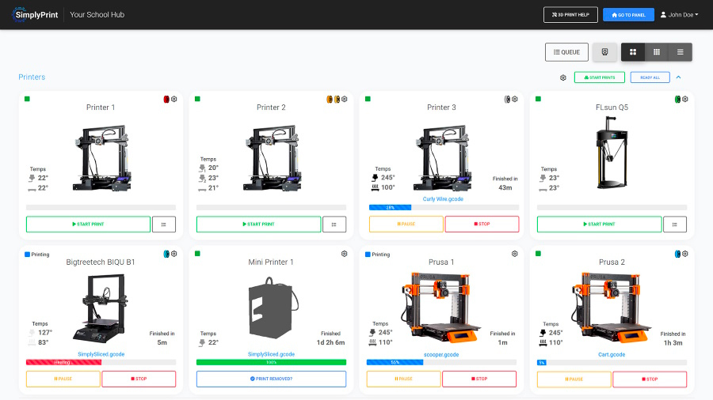This screenshot has height=400, width=713.
Task: Open Printer 2 settings gear
Action: (345, 99)
